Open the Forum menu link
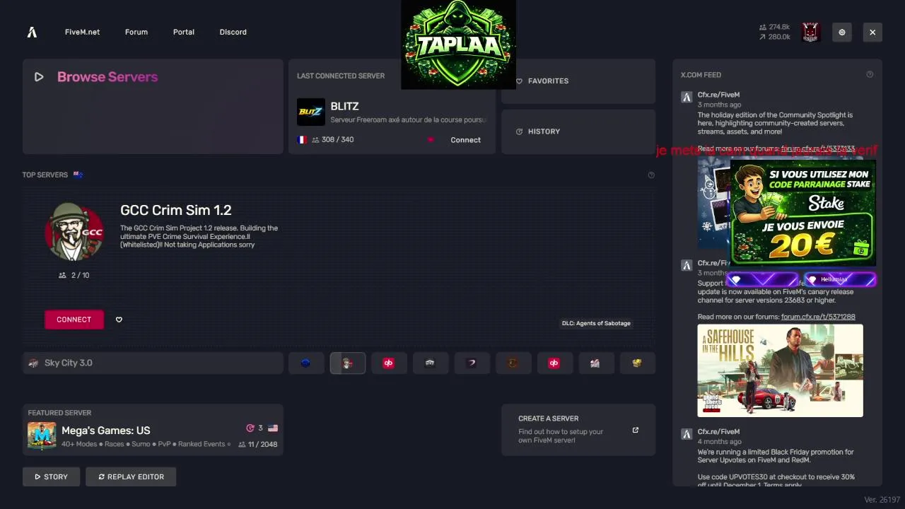905x509 pixels. tap(136, 32)
